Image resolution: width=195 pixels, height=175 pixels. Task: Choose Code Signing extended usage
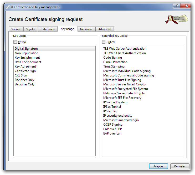(x=112, y=58)
